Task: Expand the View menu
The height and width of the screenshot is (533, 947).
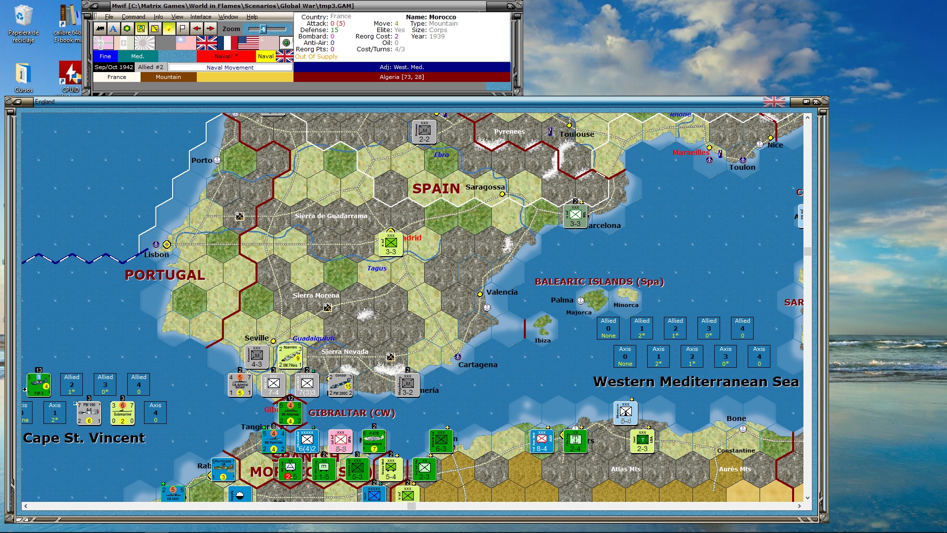Action: click(177, 17)
